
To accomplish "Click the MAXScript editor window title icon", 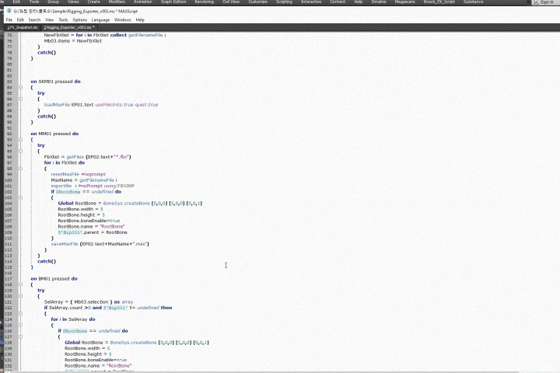I will [9, 11].
